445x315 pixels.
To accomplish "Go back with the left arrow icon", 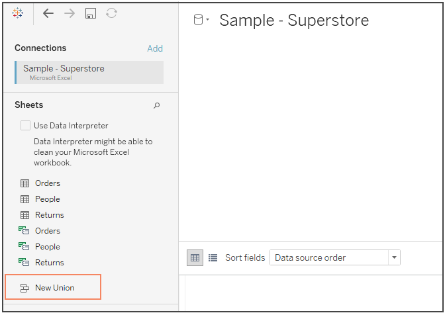I will click(48, 13).
